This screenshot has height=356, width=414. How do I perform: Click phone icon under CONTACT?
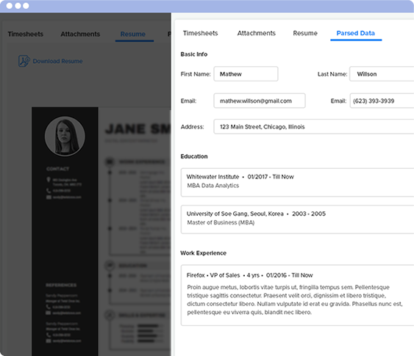[49, 190]
